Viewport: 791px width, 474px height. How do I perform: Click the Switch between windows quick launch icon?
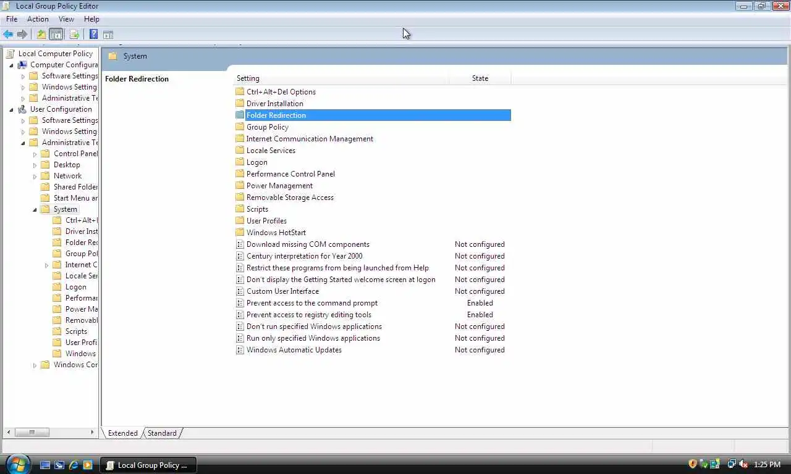point(59,465)
